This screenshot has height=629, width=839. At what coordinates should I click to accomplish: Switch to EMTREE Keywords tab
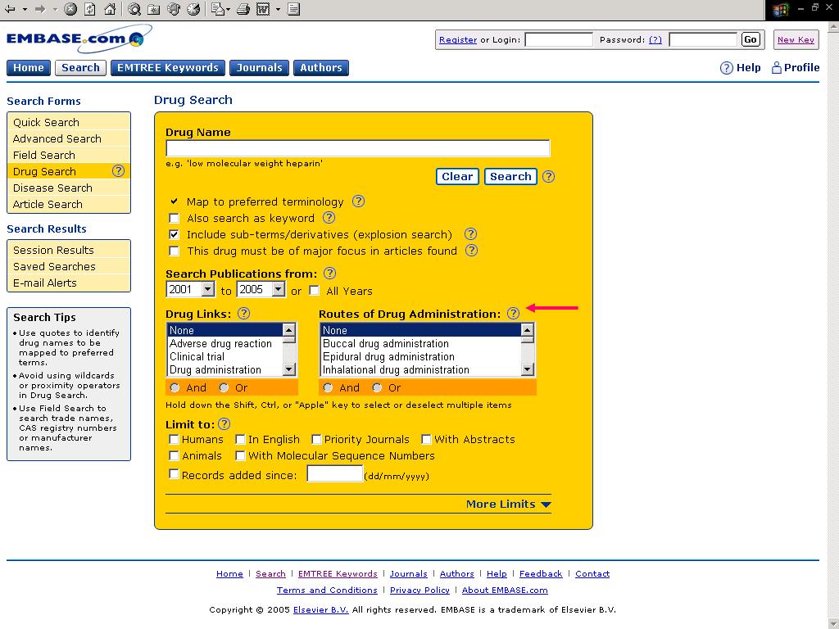167,67
